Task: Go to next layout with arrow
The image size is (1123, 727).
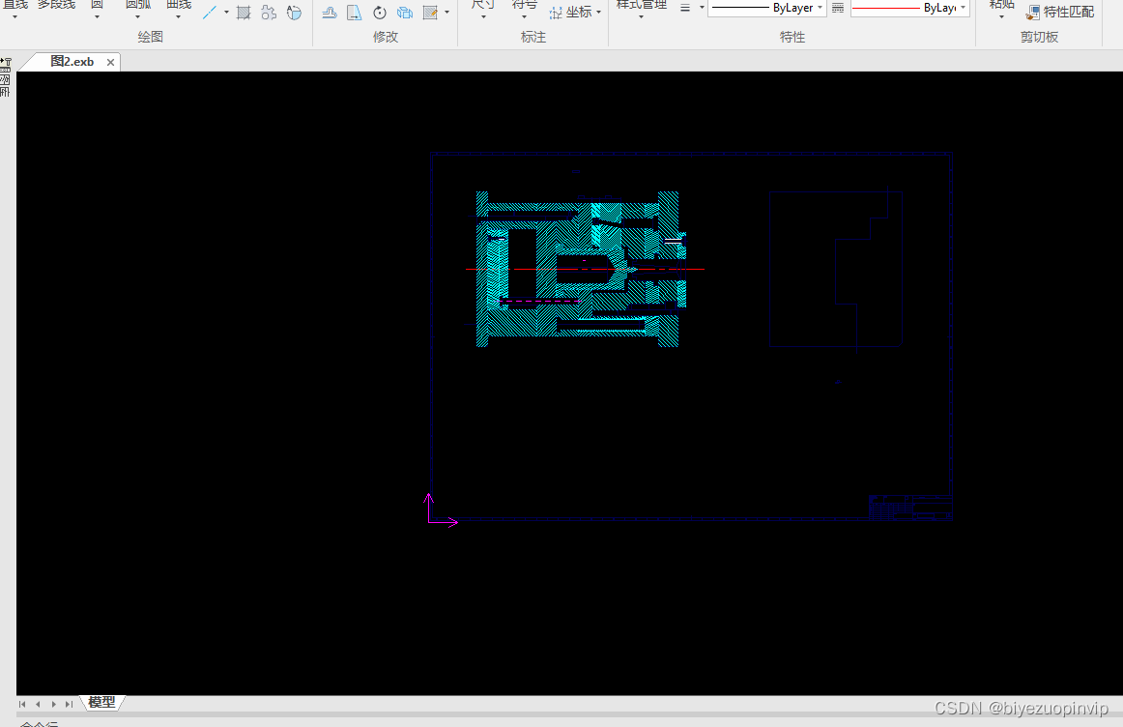Action: tap(54, 704)
